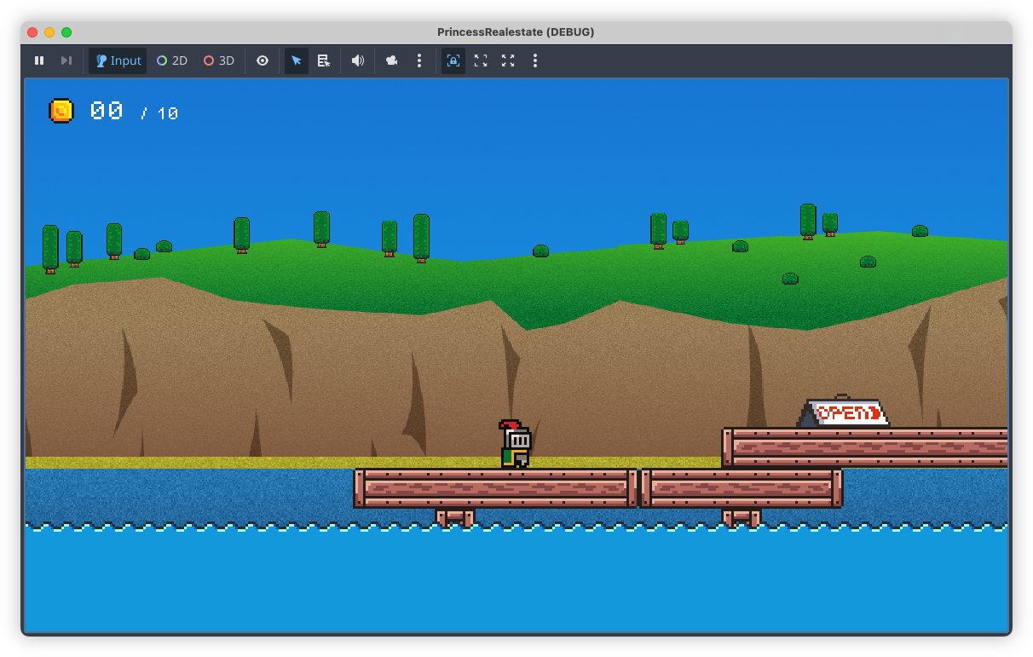Click the 00 coin count text

click(107, 111)
